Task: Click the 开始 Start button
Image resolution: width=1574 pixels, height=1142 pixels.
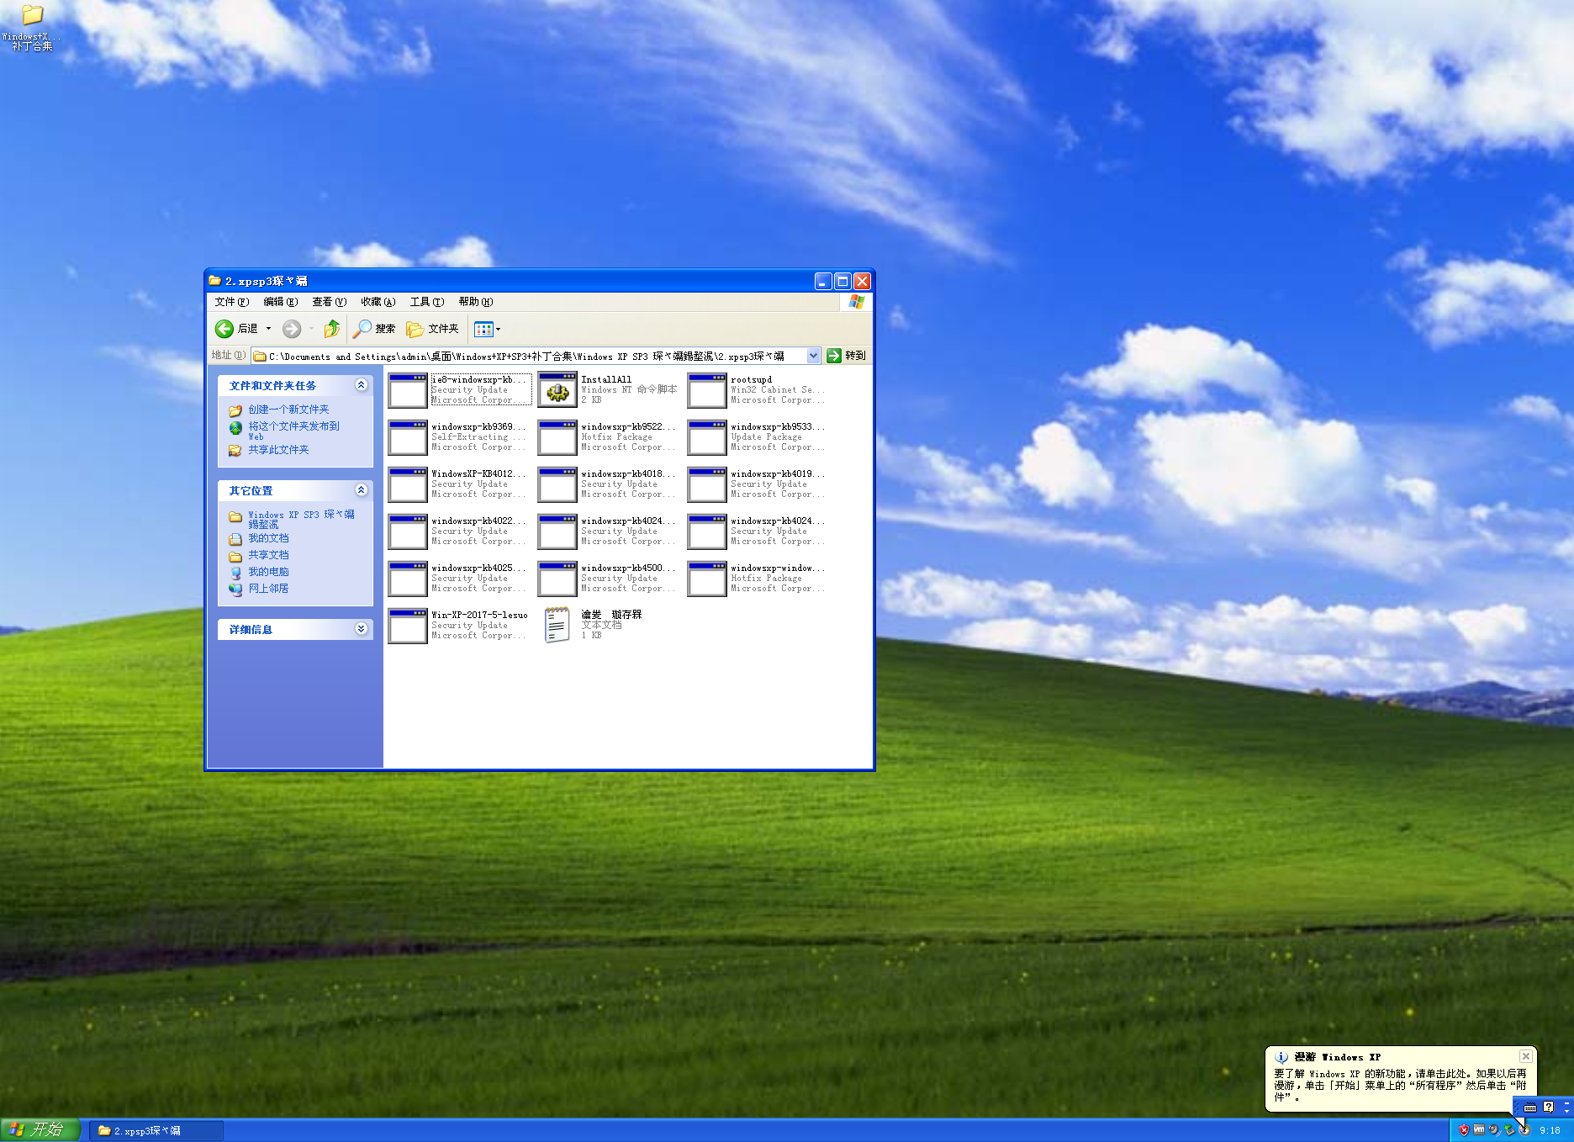Action: [40, 1129]
